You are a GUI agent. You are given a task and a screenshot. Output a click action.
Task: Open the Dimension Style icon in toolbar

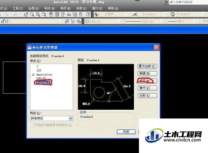click(x=135, y=14)
